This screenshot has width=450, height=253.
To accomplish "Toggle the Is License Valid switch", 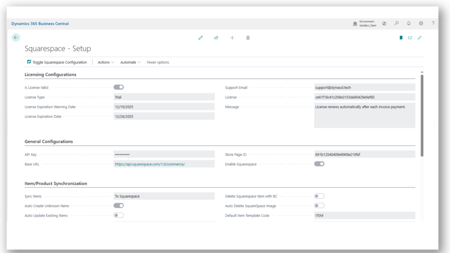I will [x=118, y=87].
